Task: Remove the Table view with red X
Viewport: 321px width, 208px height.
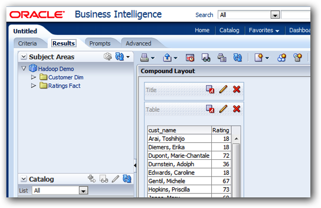Action: pos(236,109)
